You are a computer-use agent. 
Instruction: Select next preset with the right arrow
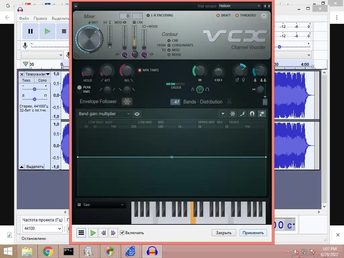269,6
